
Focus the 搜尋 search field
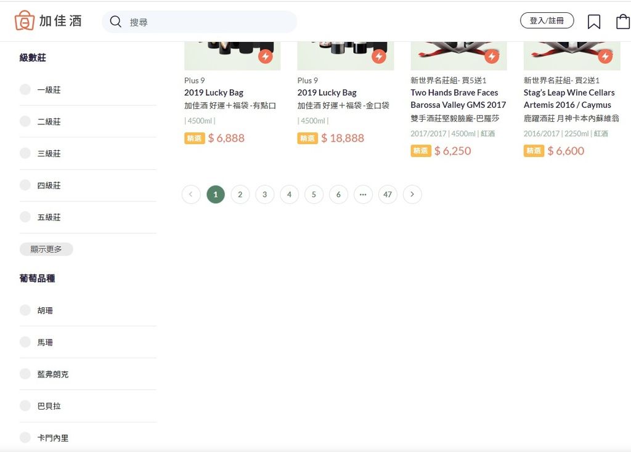click(200, 22)
